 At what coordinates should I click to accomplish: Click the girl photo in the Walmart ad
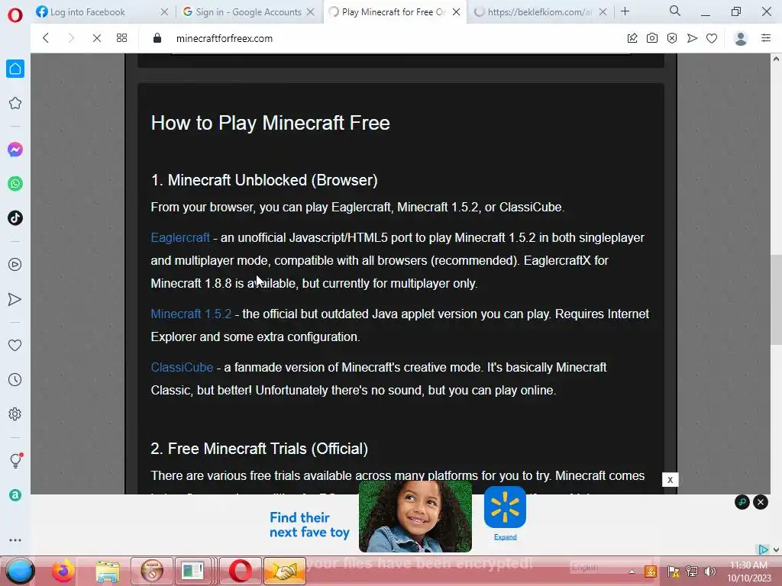415,517
